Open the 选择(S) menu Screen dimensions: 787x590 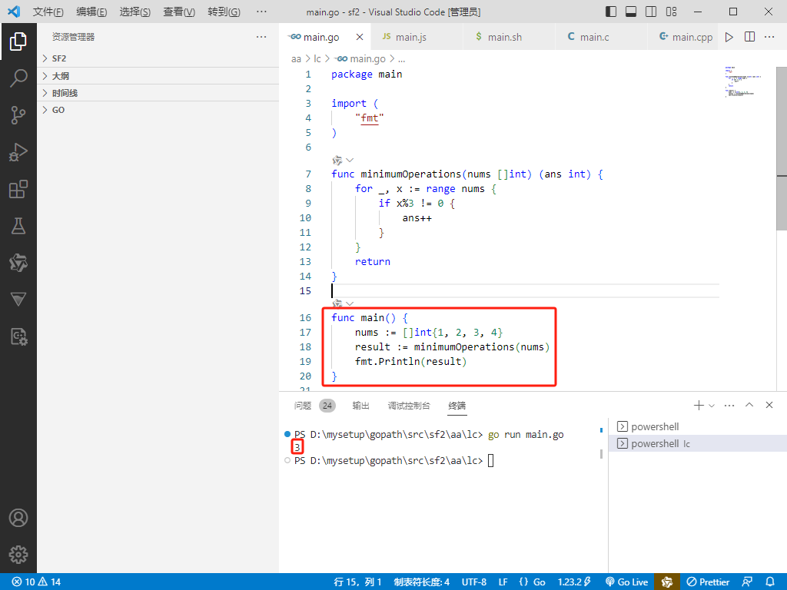click(135, 12)
